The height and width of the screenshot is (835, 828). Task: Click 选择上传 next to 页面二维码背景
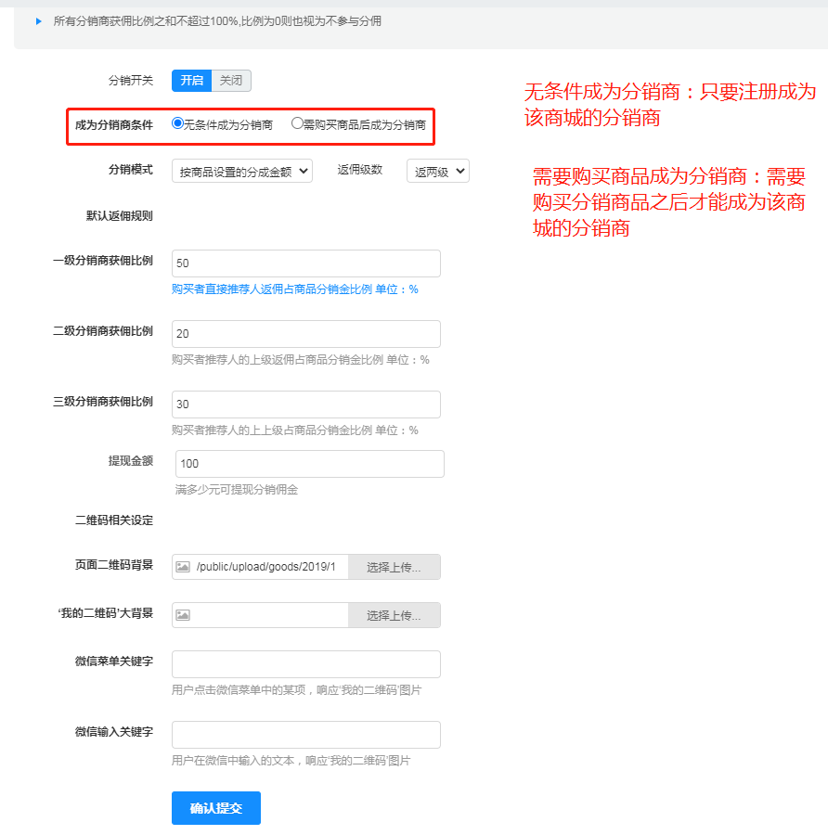tap(394, 567)
